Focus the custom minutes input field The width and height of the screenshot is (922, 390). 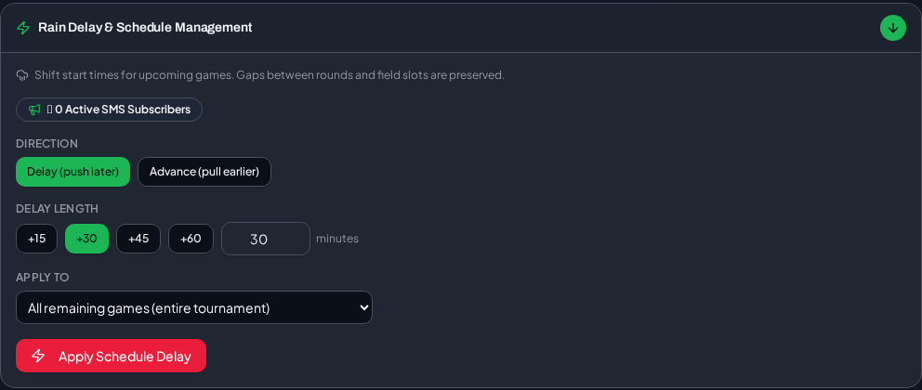pos(265,239)
